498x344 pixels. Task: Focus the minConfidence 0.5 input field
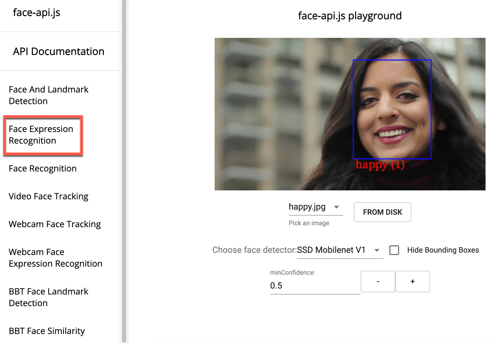315,286
